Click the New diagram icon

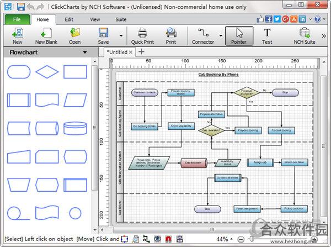point(18,36)
